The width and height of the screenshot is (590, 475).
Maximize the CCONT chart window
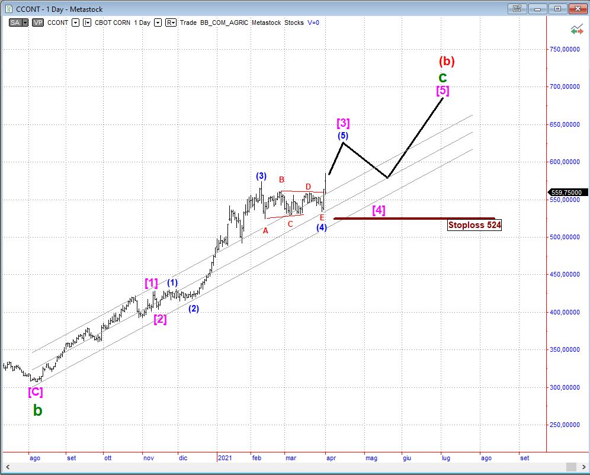tap(557, 9)
